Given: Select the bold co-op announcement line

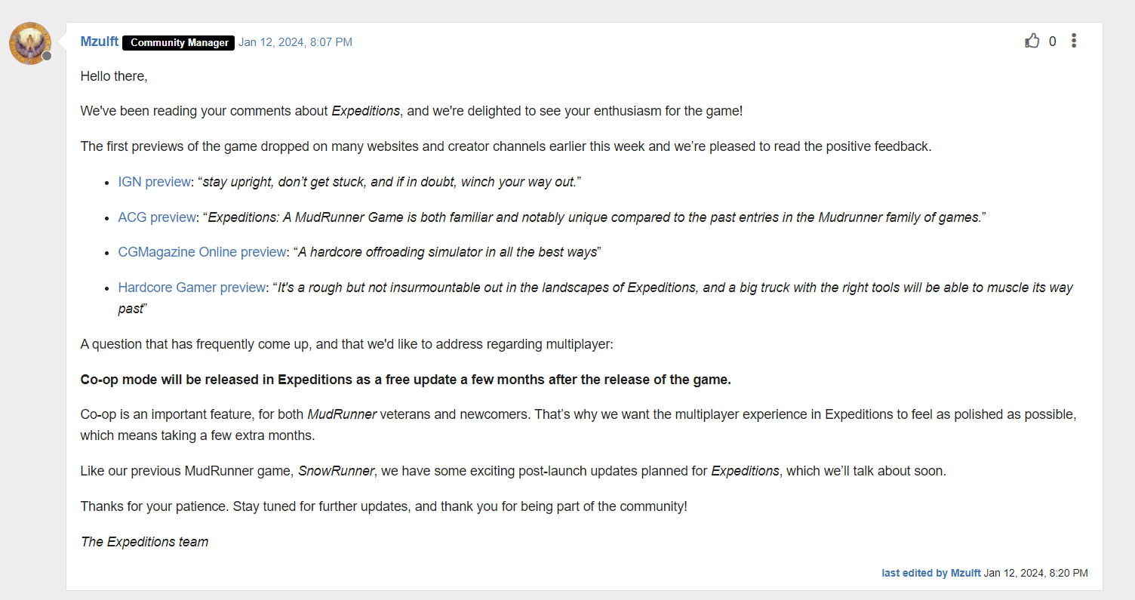Looking at the screenshot, I should point(405,379).
